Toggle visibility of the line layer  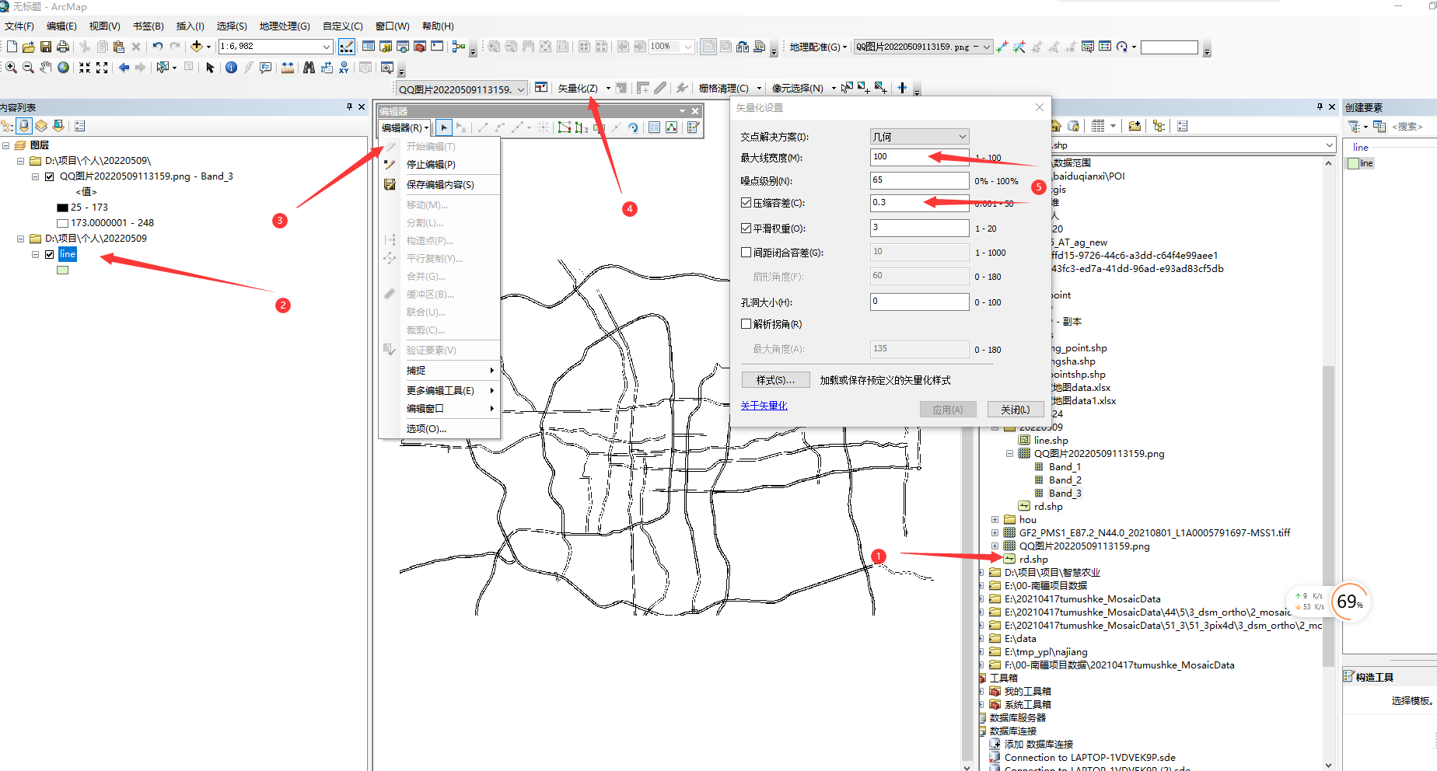click(x=50, y=254)
